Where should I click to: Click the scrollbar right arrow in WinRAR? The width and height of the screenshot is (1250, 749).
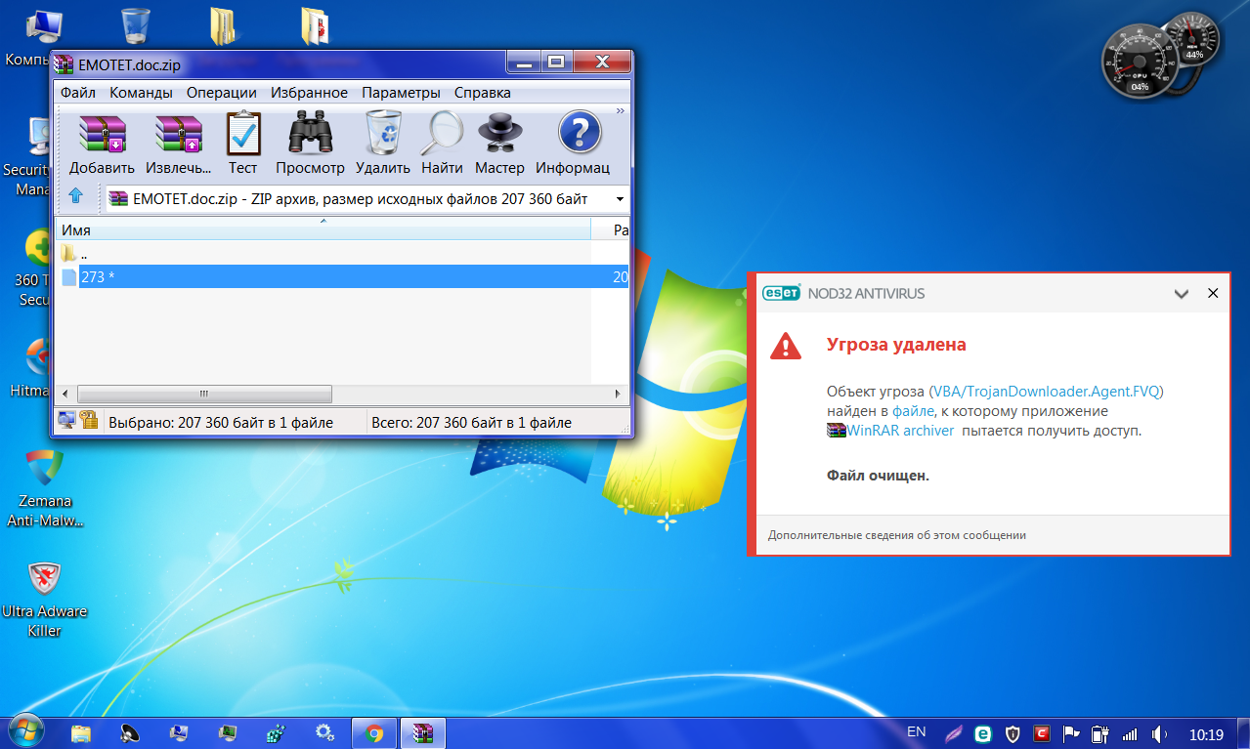pos(618,395)
